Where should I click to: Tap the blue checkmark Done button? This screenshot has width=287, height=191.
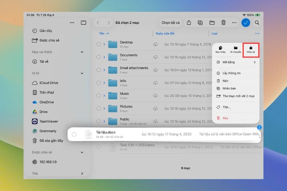246,23
